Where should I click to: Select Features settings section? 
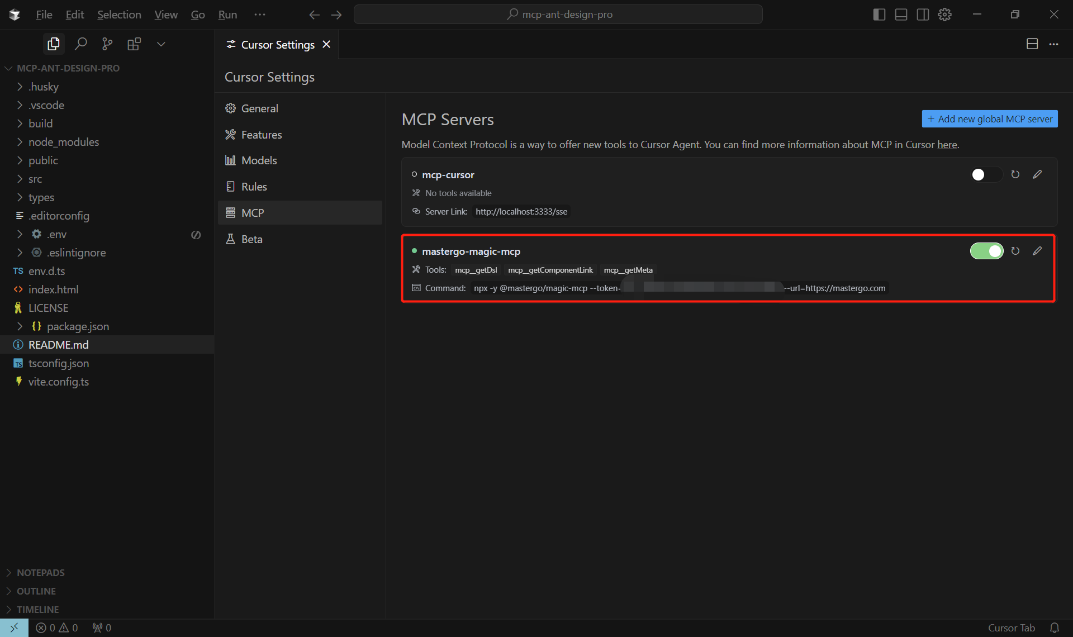[300, 135]
